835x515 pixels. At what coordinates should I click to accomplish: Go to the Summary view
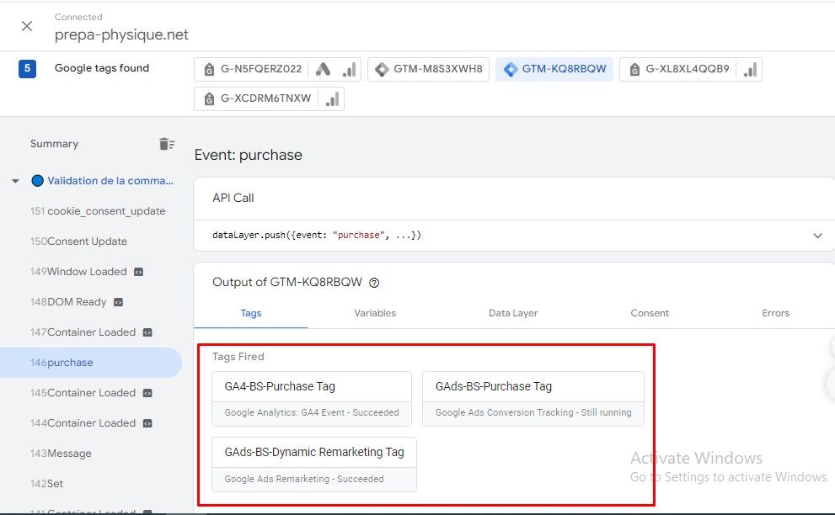coord(54,144)
